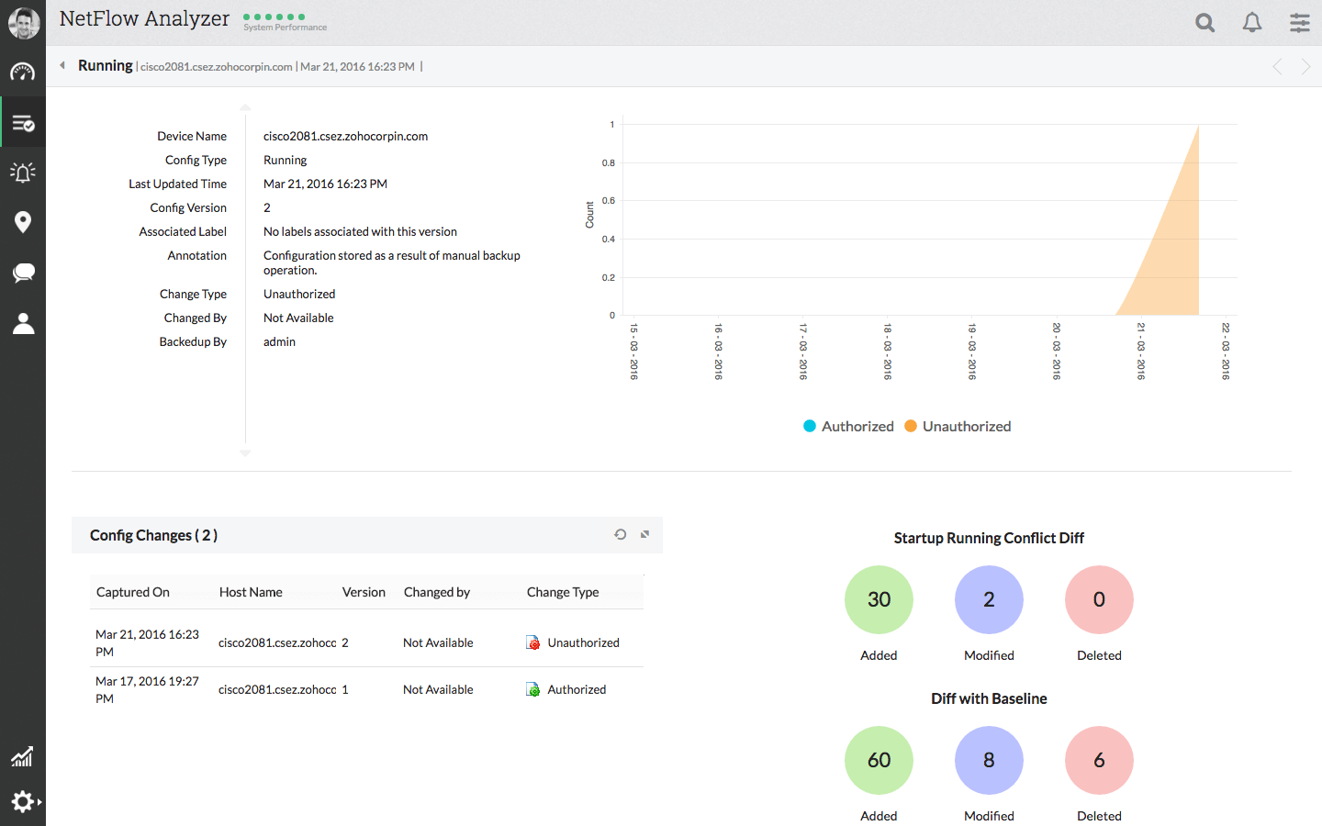
Task: Click the back arrow beside Running
Action: click(62, 65)
